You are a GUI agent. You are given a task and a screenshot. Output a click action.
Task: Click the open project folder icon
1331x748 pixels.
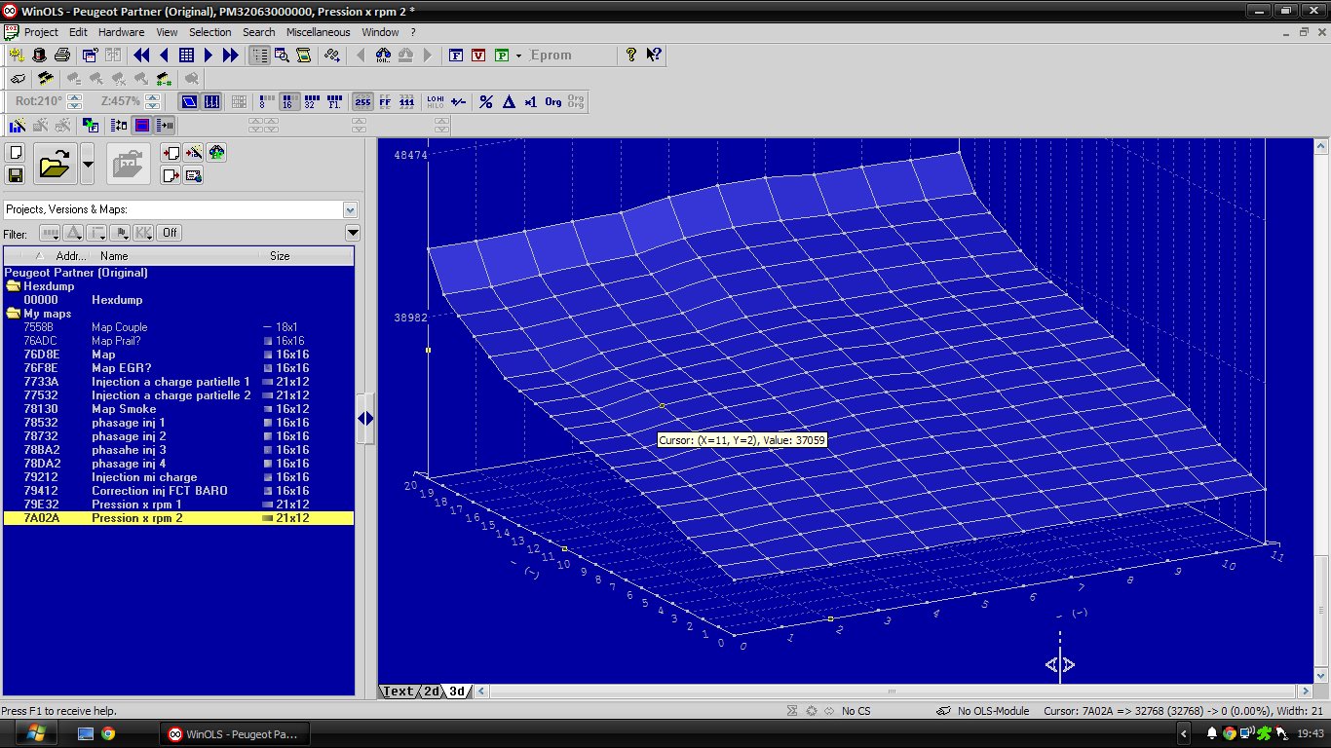(x=55, y=165)
